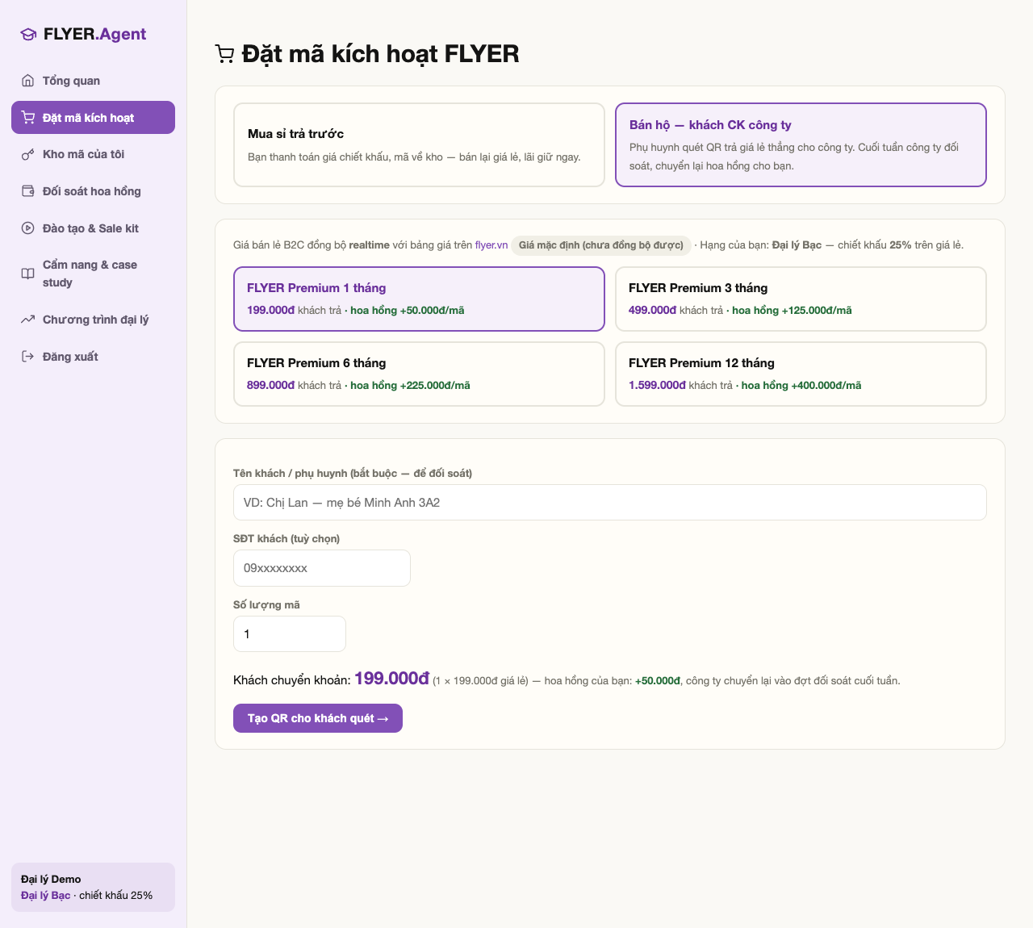Choose the FLYER Premium 12 tháng package
This screenshot has height=928, width=1033.
click(x=801, y=374)
